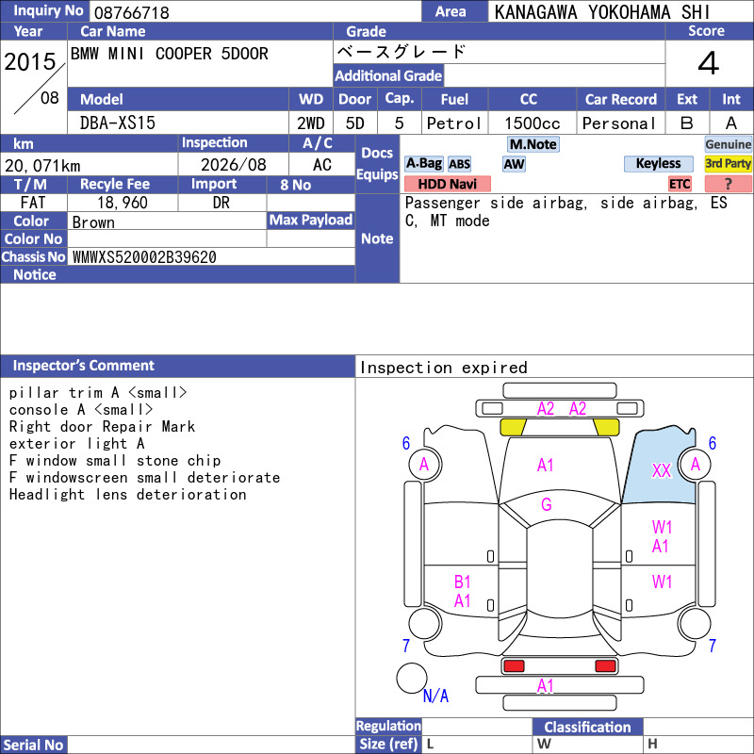
Task: Click the left yellow headlight
Action: [513, 427]
